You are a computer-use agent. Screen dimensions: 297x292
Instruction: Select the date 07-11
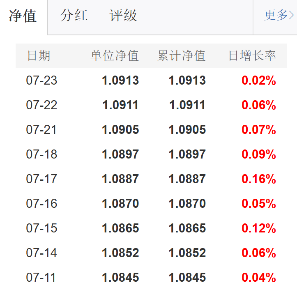pos(41,277)
